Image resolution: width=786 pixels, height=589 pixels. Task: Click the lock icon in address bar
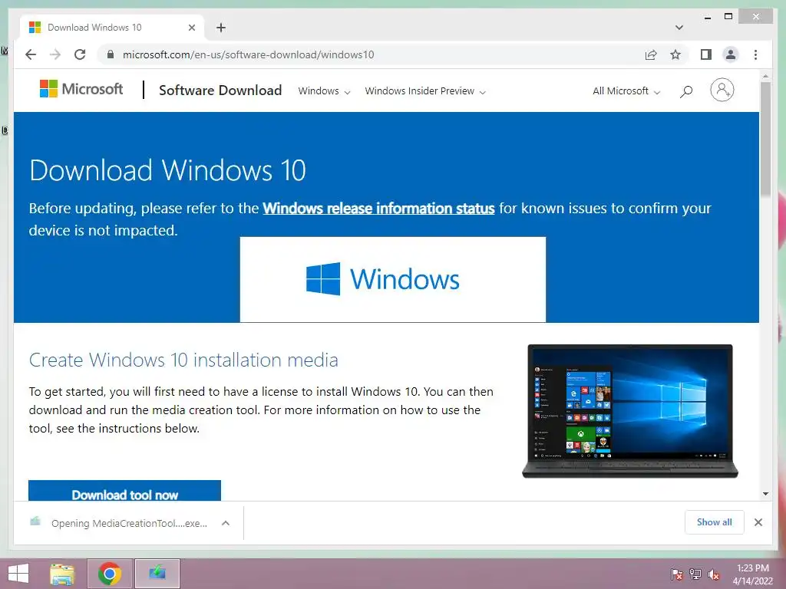pos(111,54)
